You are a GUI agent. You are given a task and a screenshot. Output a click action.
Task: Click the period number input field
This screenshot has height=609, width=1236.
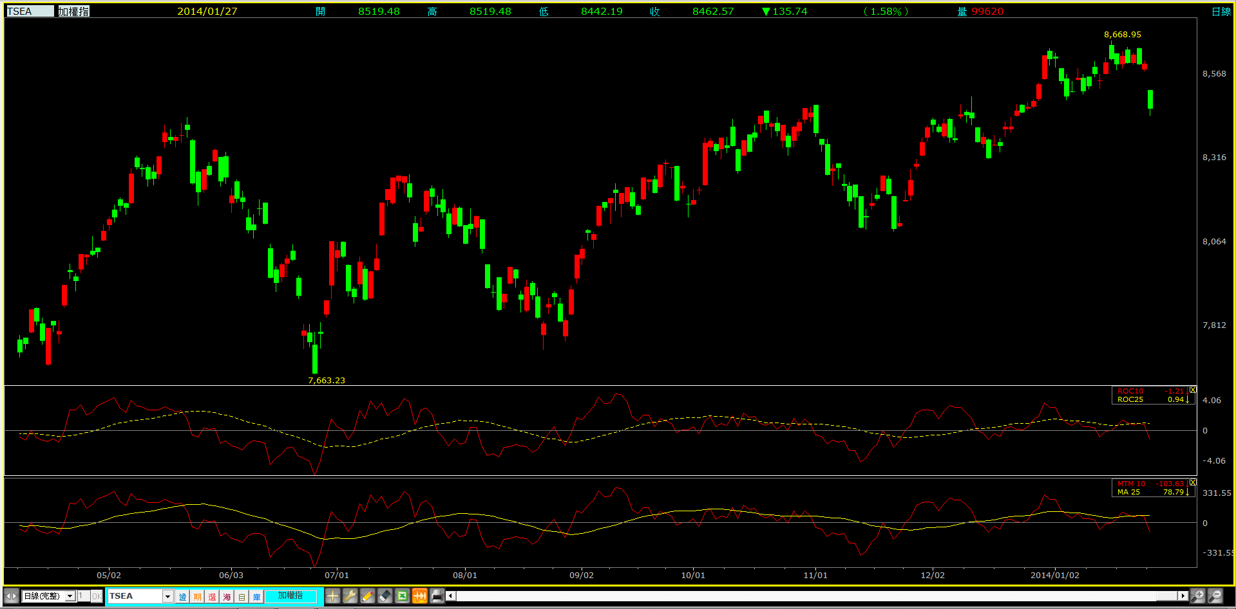[82, 596]
